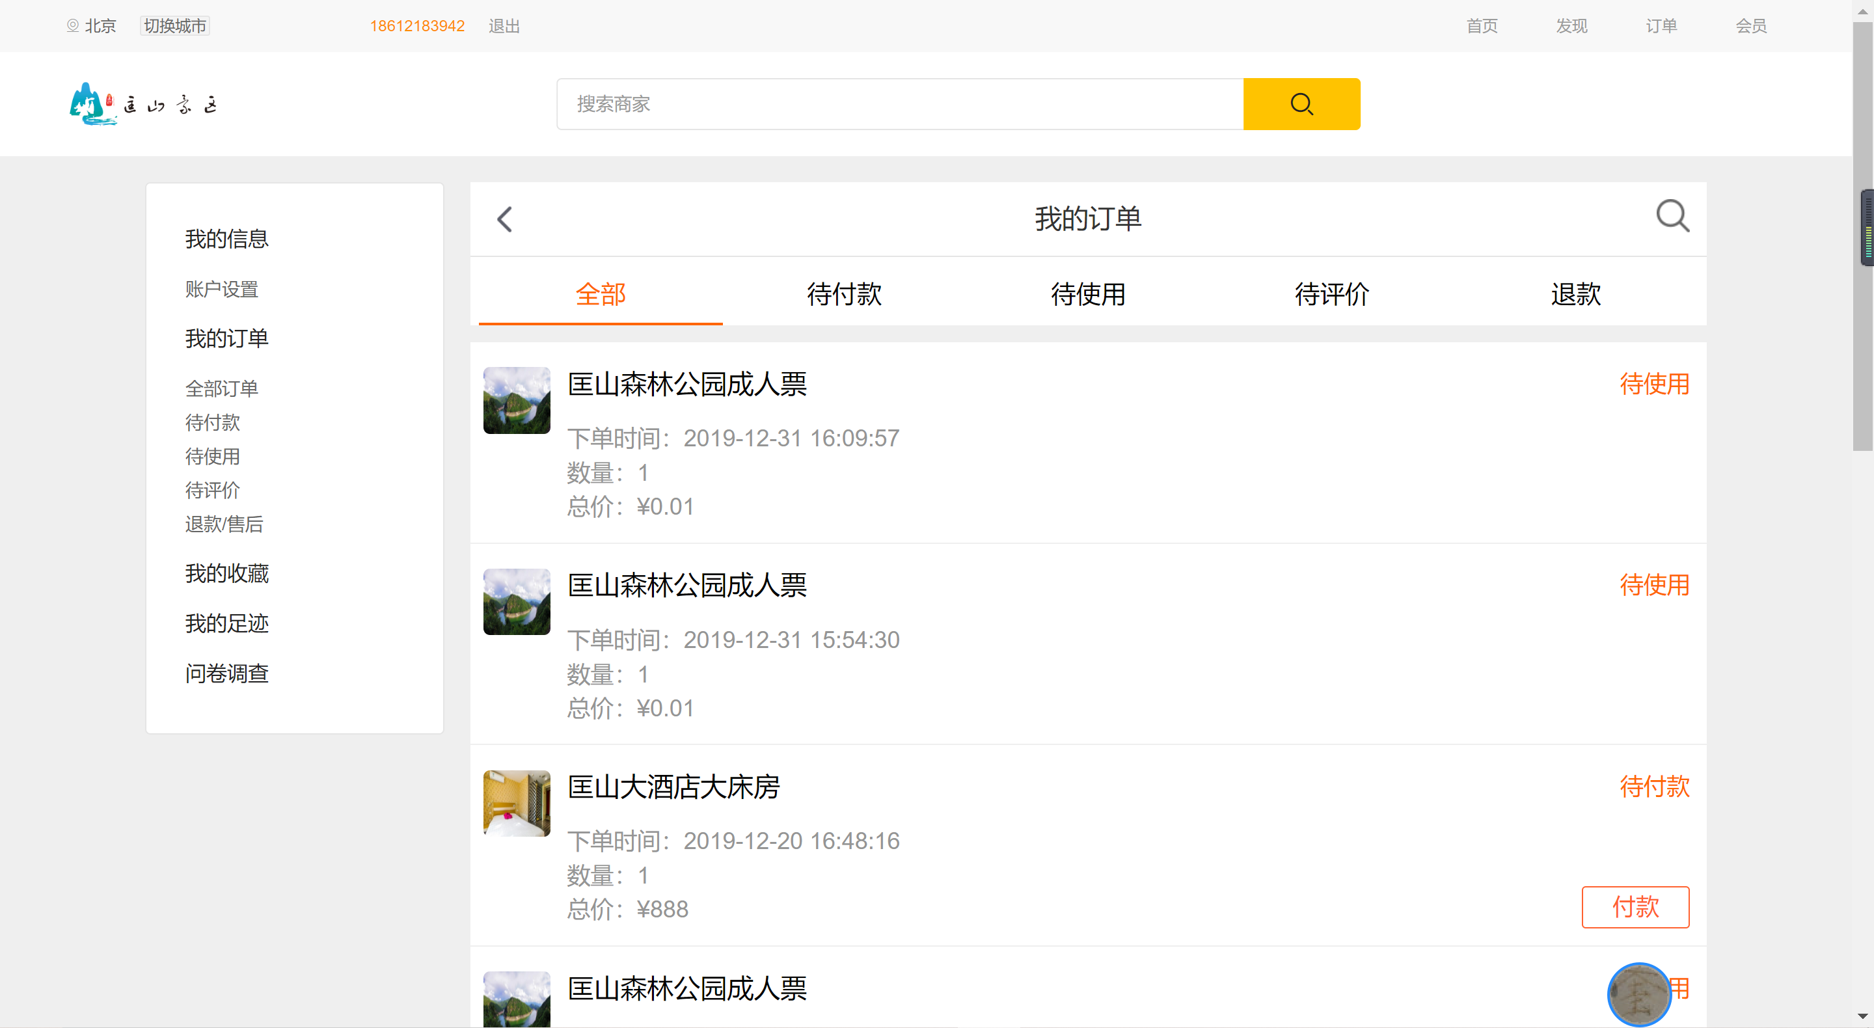Click 切换城市 to change city
Screen dimensions: 1874x1028
coord(174,25)
